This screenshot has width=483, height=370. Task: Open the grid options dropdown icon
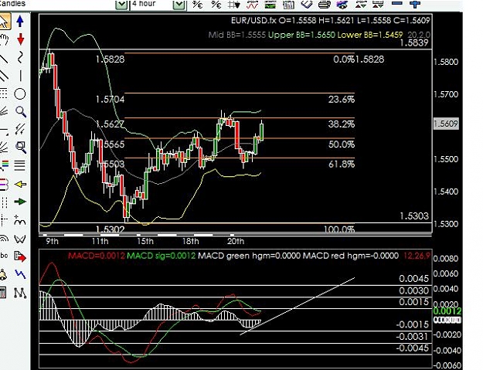pos(234,5)
